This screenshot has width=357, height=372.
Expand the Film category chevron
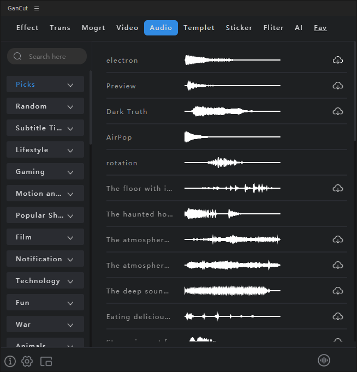point(70,238)
